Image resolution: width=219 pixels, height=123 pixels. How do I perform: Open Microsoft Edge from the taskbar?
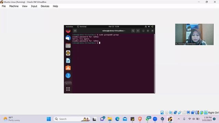117,119
